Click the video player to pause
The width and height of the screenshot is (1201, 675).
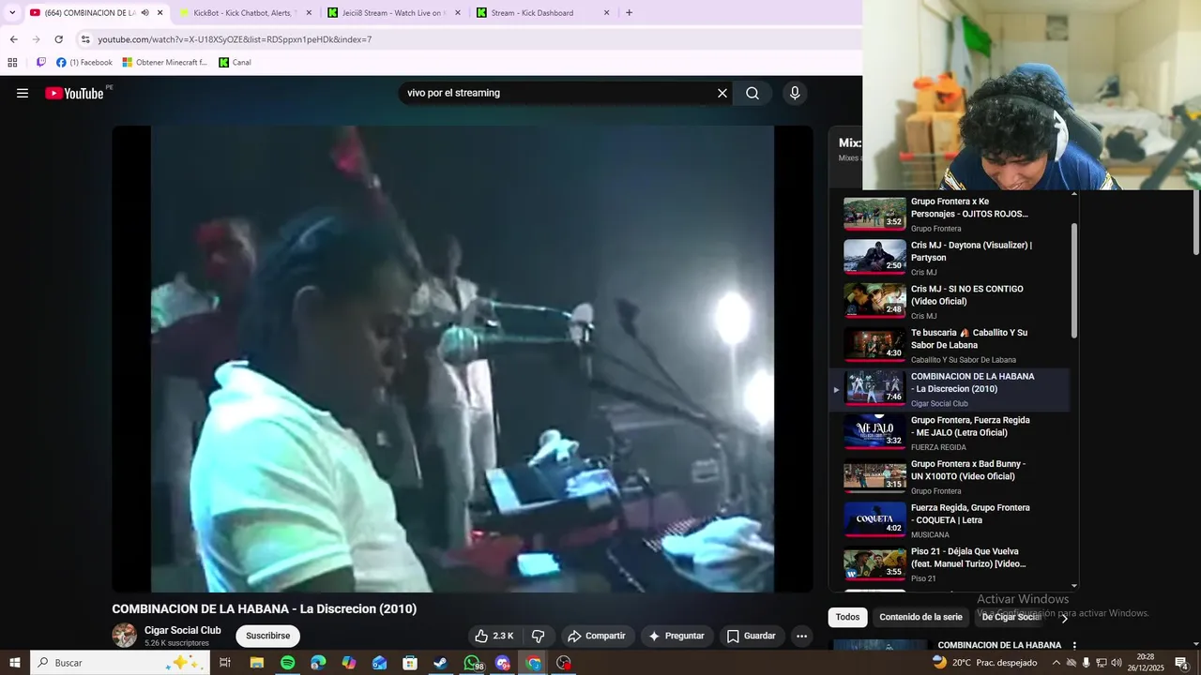coord(463,359)
